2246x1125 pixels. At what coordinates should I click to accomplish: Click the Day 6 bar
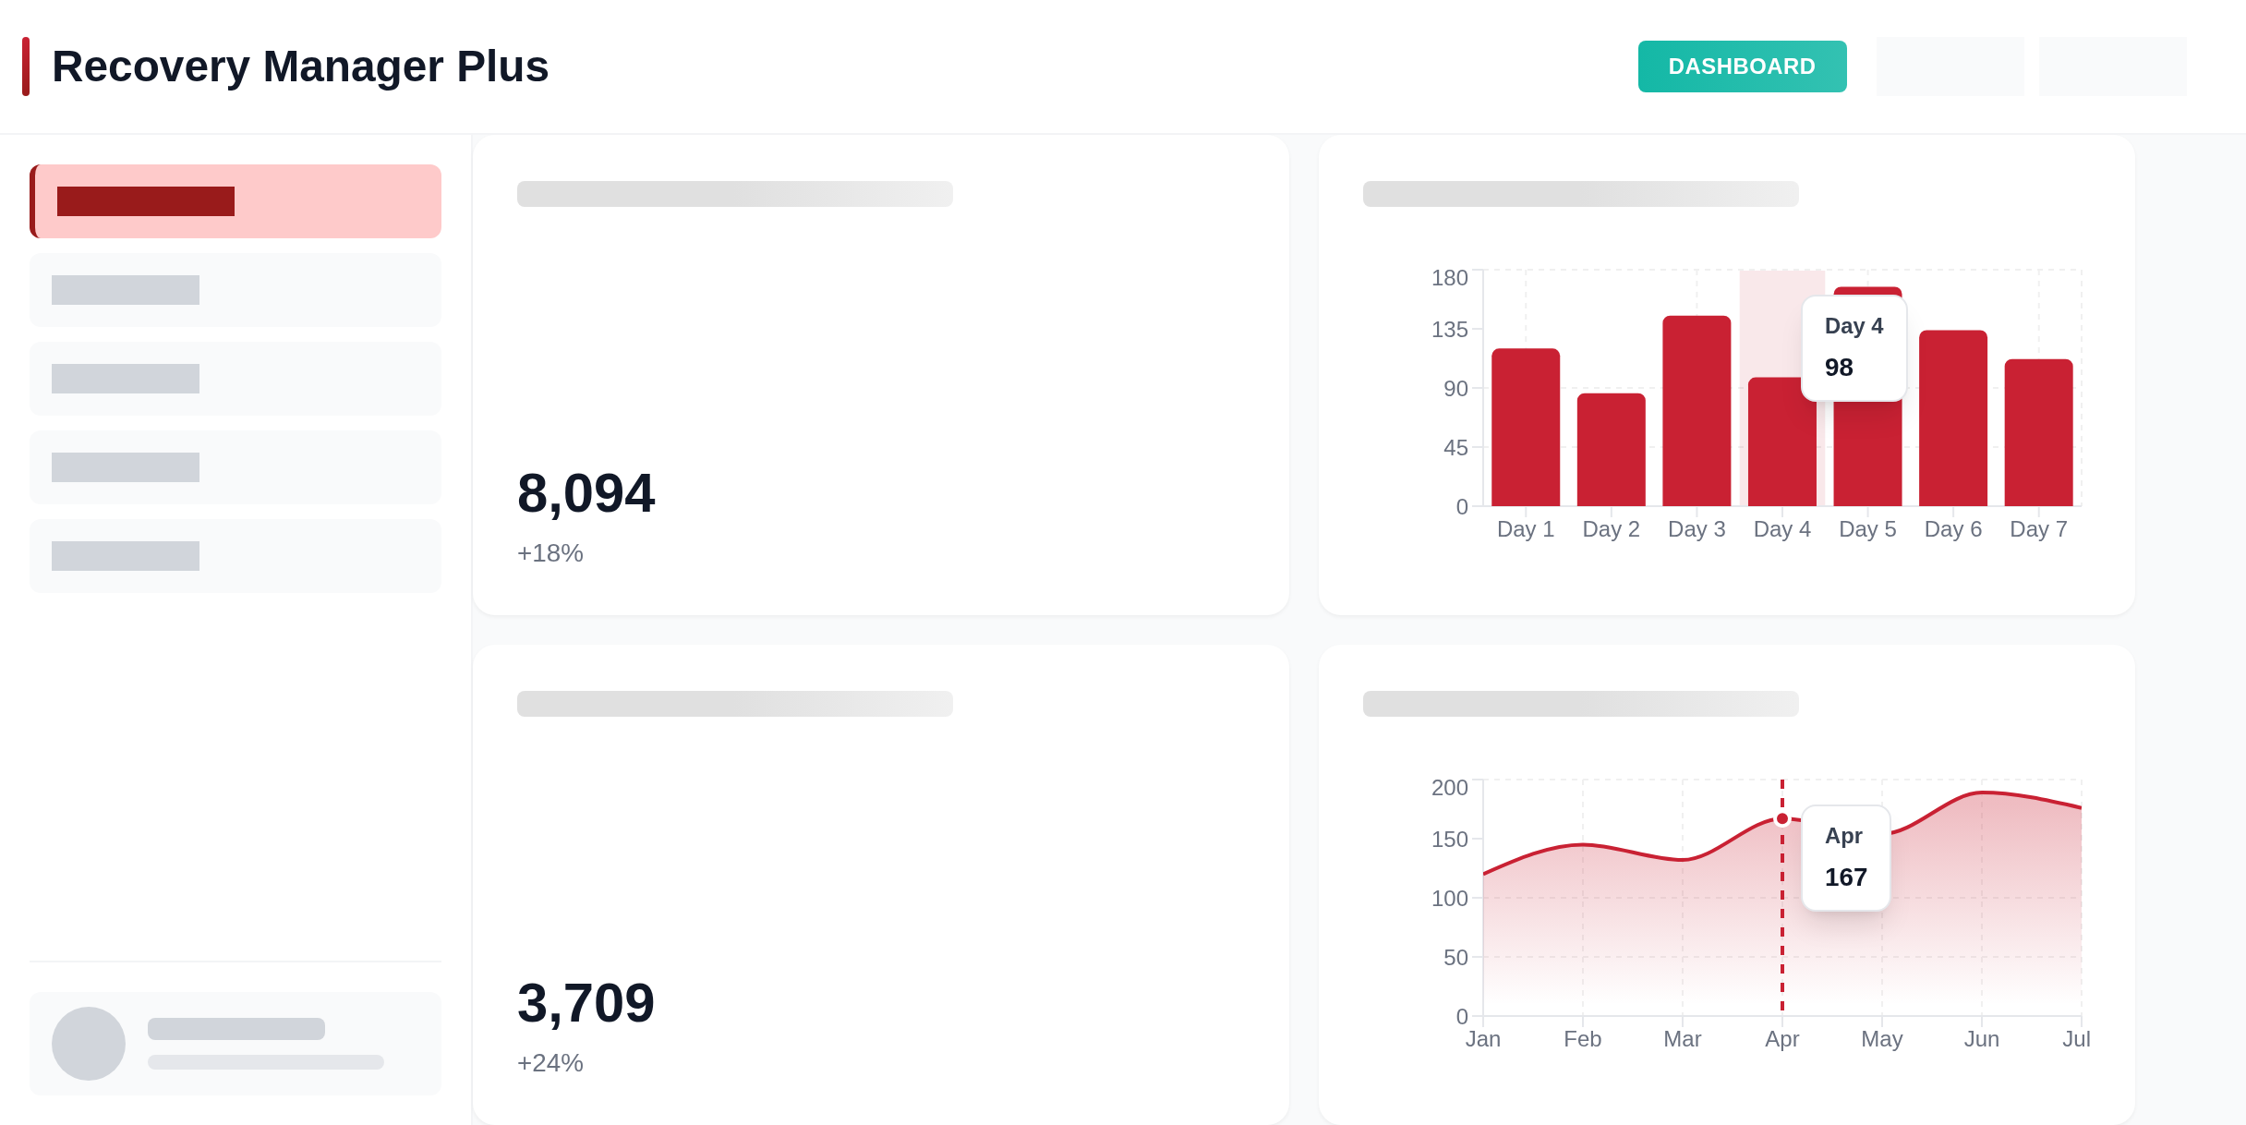click(1953, 418)
